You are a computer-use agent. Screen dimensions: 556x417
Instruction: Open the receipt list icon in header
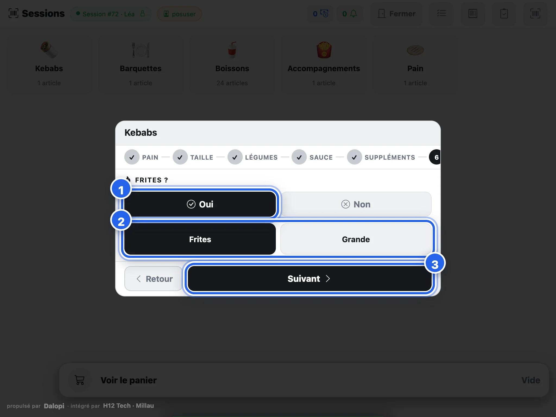[x=473, y=14]
